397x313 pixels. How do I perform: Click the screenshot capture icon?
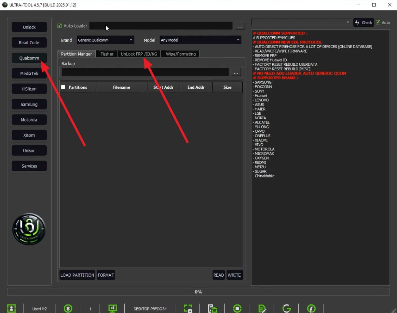(188, 308)
